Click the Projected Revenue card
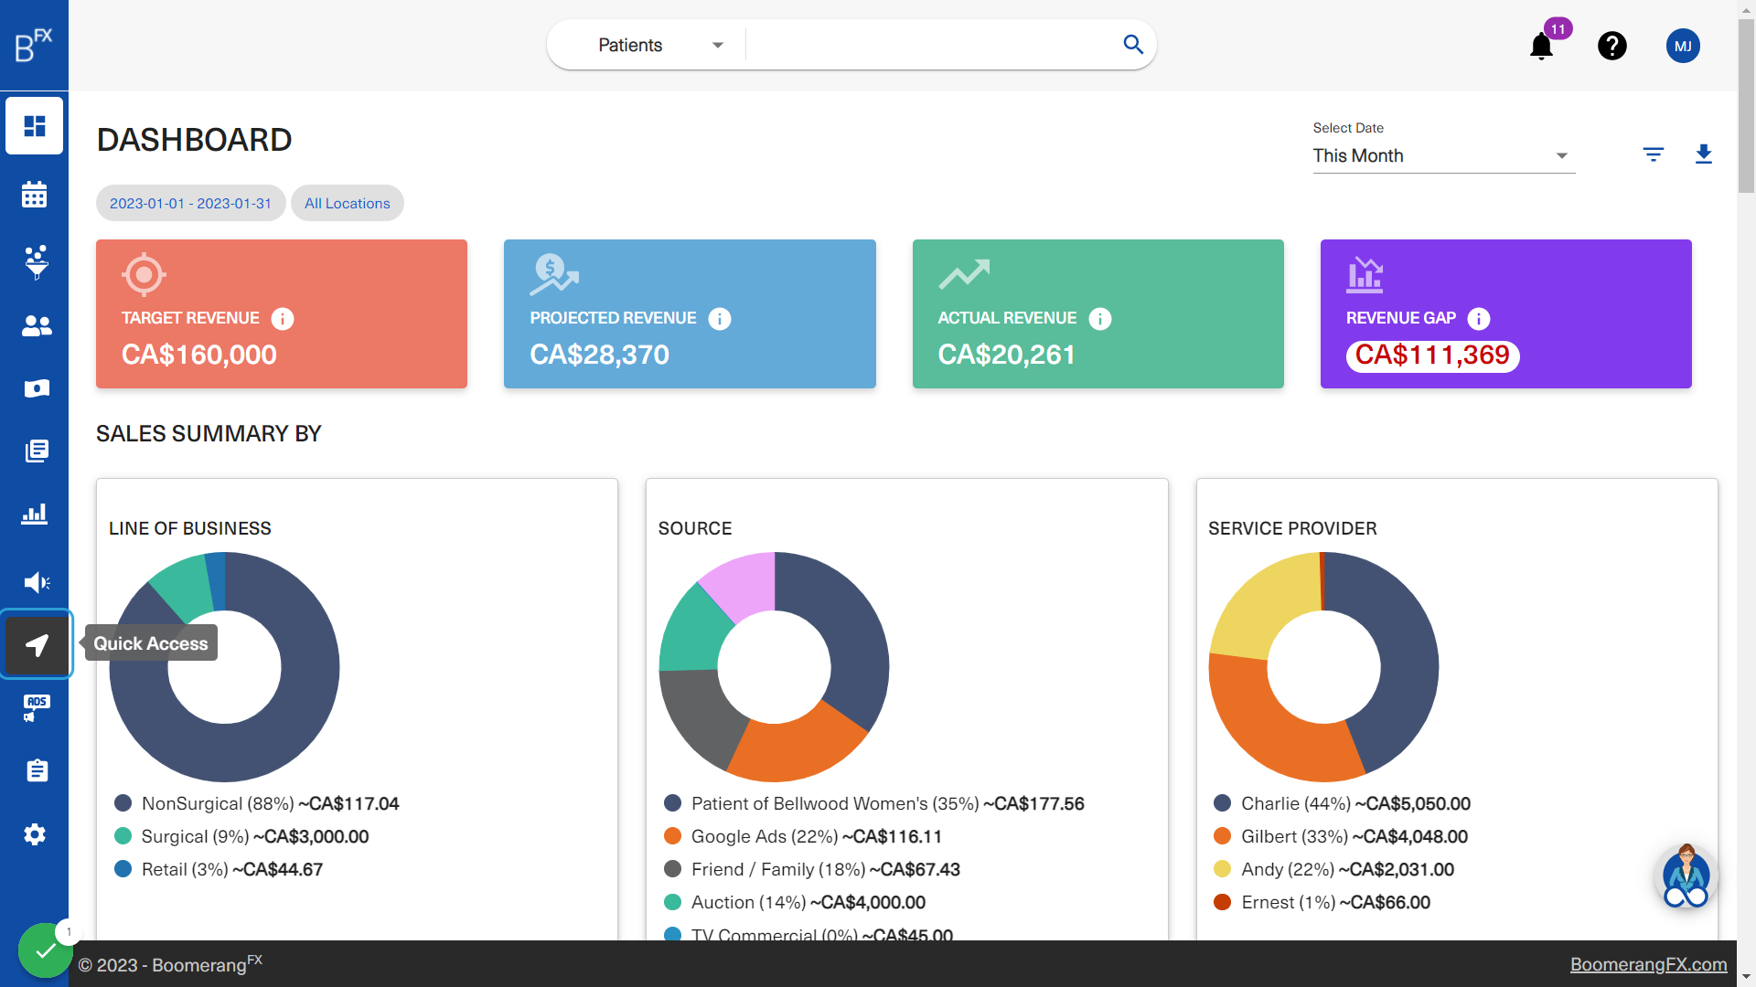The width and height of the screenshot is (1756, 987). tap(690, 313)
